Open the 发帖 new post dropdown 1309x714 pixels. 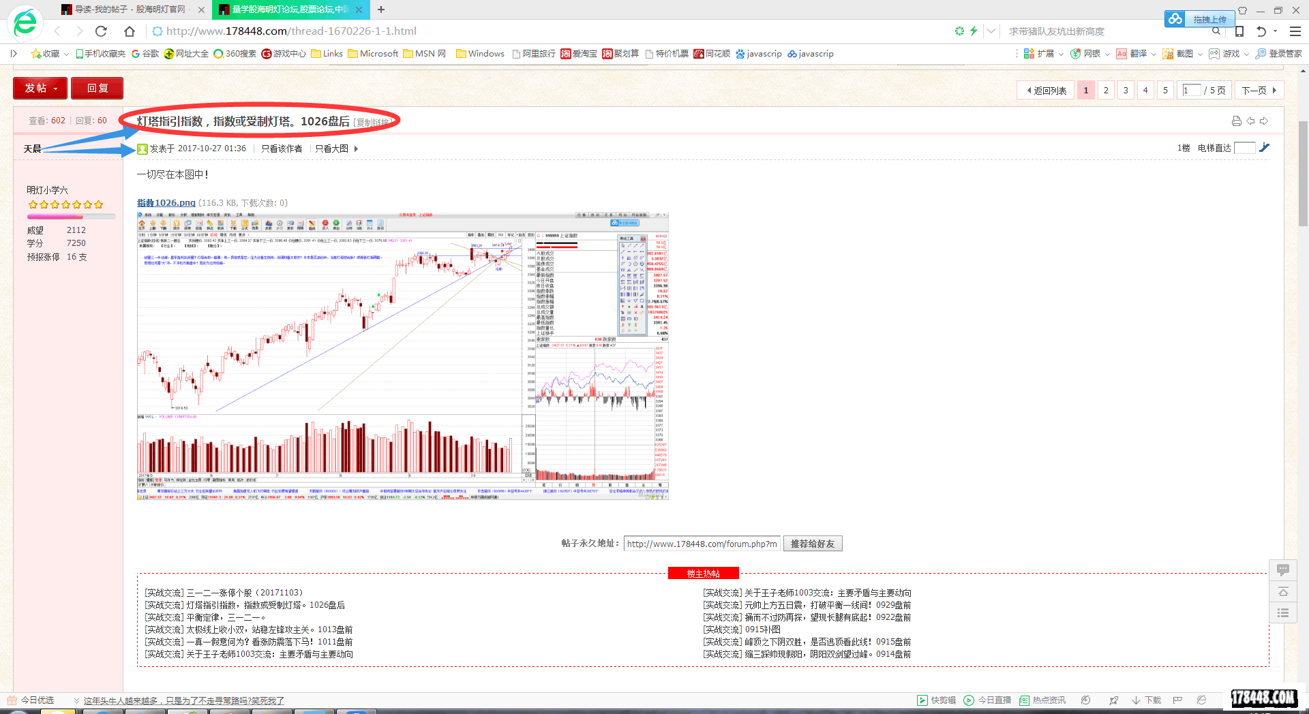(40, 88)
